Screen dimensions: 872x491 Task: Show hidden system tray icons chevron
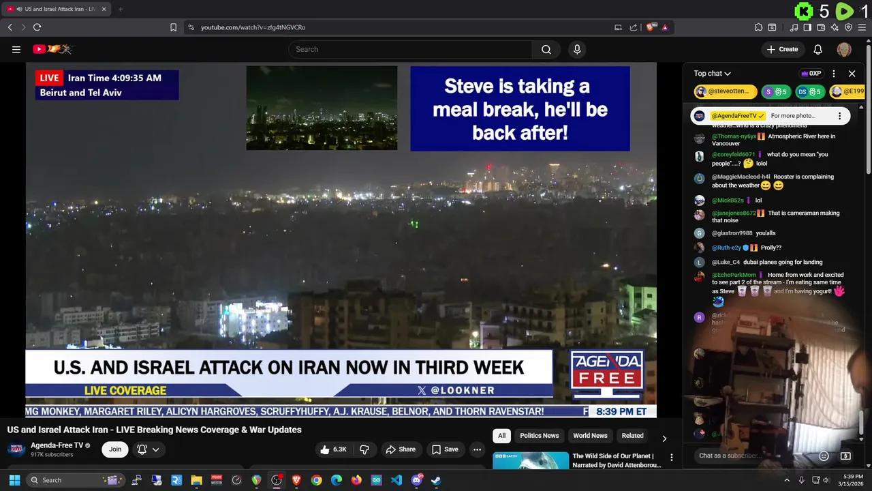tap(787, 480)
